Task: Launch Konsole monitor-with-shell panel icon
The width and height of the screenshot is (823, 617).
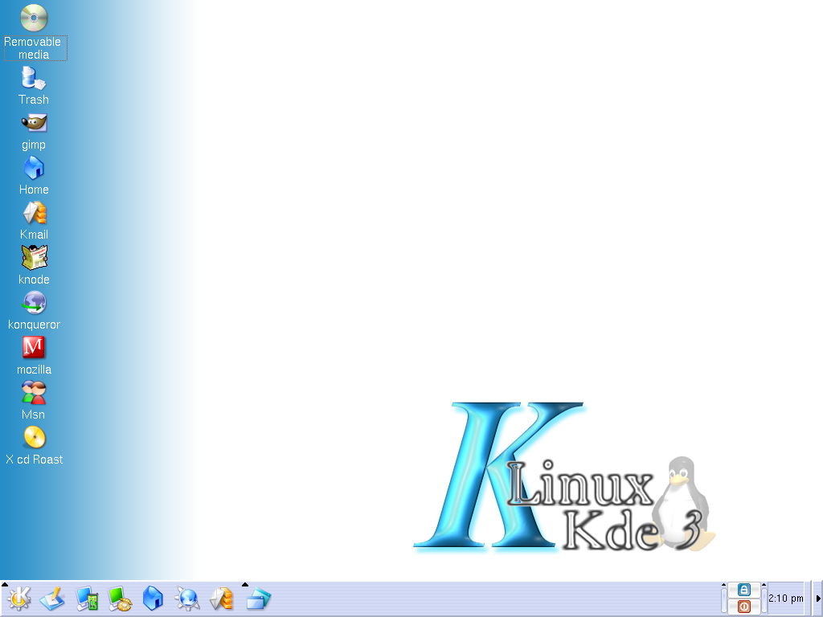Action: coord(120,599)
